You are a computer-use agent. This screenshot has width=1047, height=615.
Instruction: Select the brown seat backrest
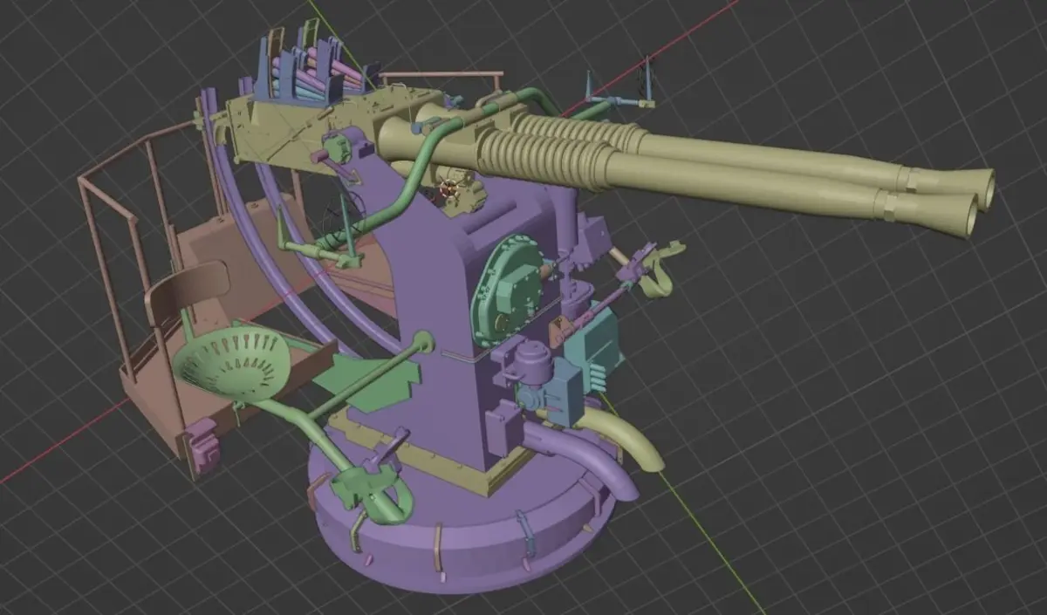click(x=187, y=291)
